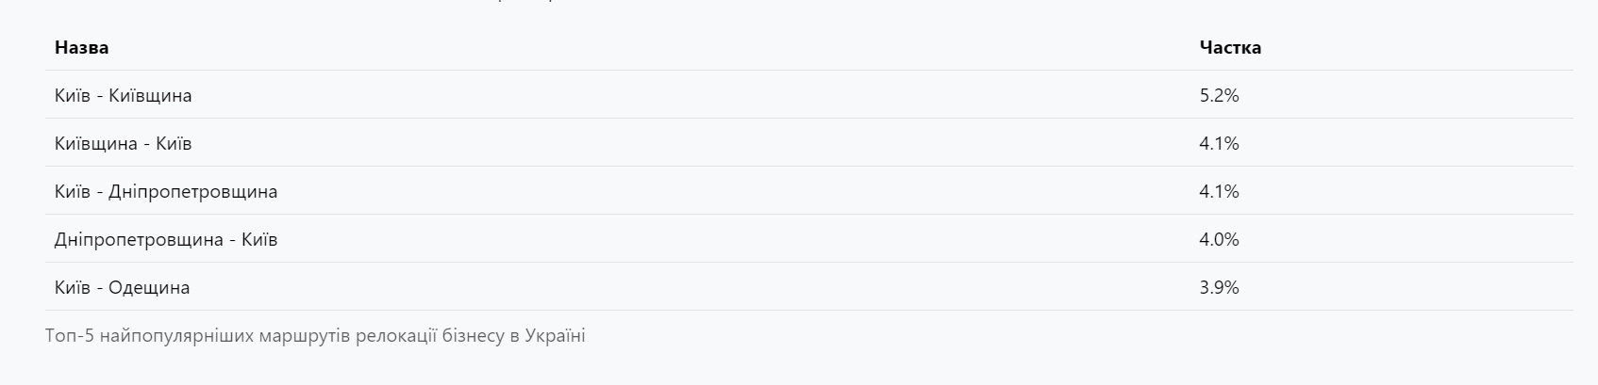This screenshot has width=1598, height=385.
Task: Click the Частка column header
Action: click(x=1230, y=47)
